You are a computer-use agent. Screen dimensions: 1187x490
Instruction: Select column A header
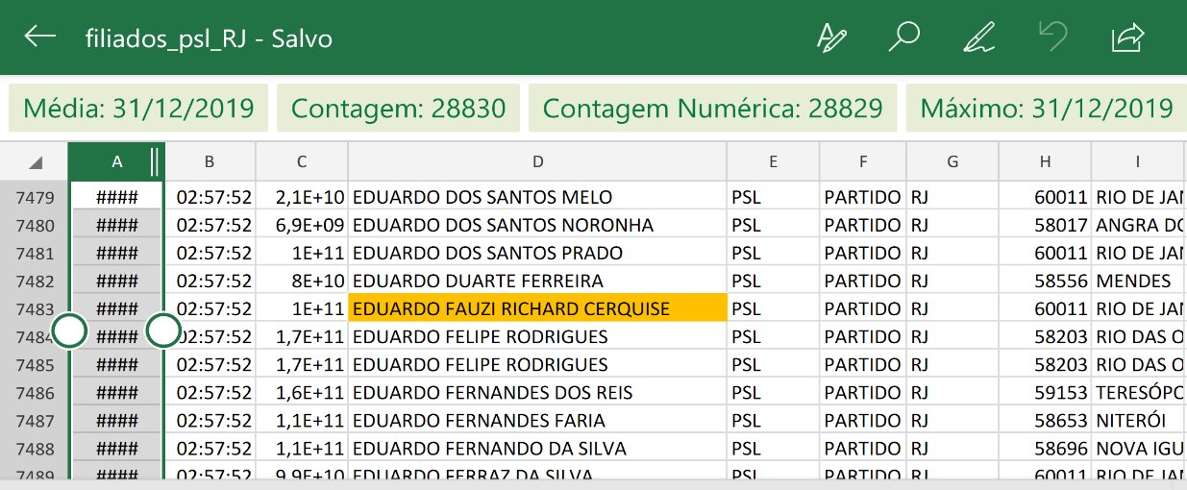coord(116,162)
